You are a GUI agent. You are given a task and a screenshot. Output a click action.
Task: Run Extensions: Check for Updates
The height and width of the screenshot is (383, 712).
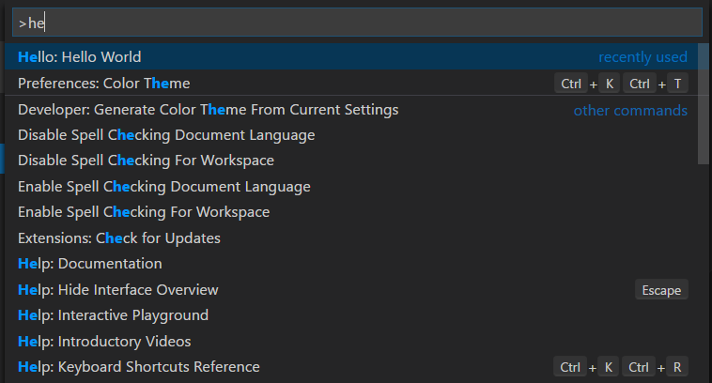[x=118, y=238]
